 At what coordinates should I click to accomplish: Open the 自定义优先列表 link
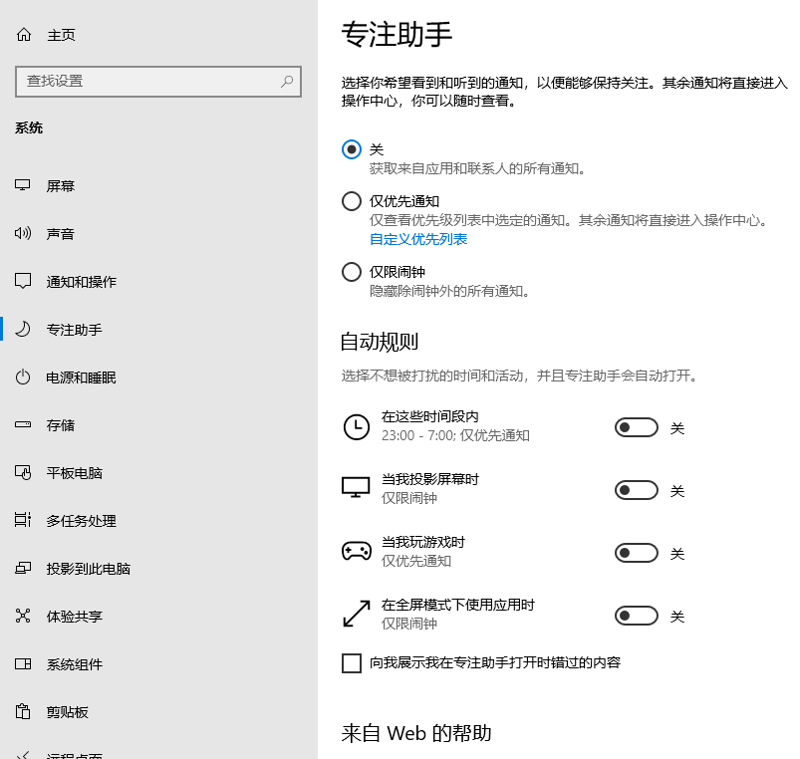(417, 239)
